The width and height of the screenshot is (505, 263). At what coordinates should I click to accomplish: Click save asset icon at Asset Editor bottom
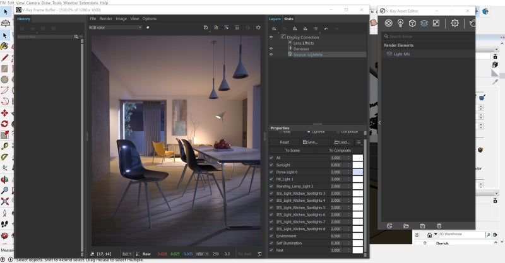point(422,226)
